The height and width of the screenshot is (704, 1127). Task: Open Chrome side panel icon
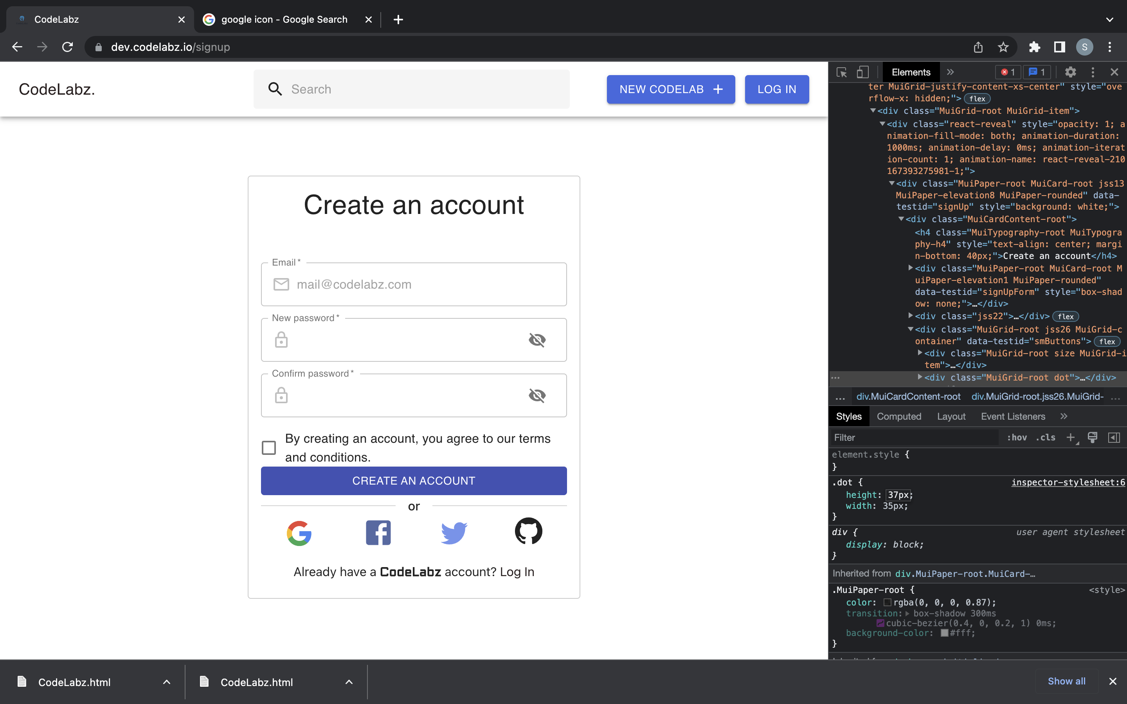point(1059,47)
